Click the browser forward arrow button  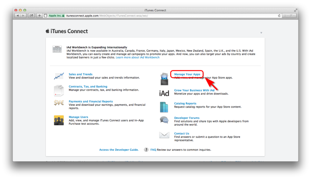(x=23, y=15)
